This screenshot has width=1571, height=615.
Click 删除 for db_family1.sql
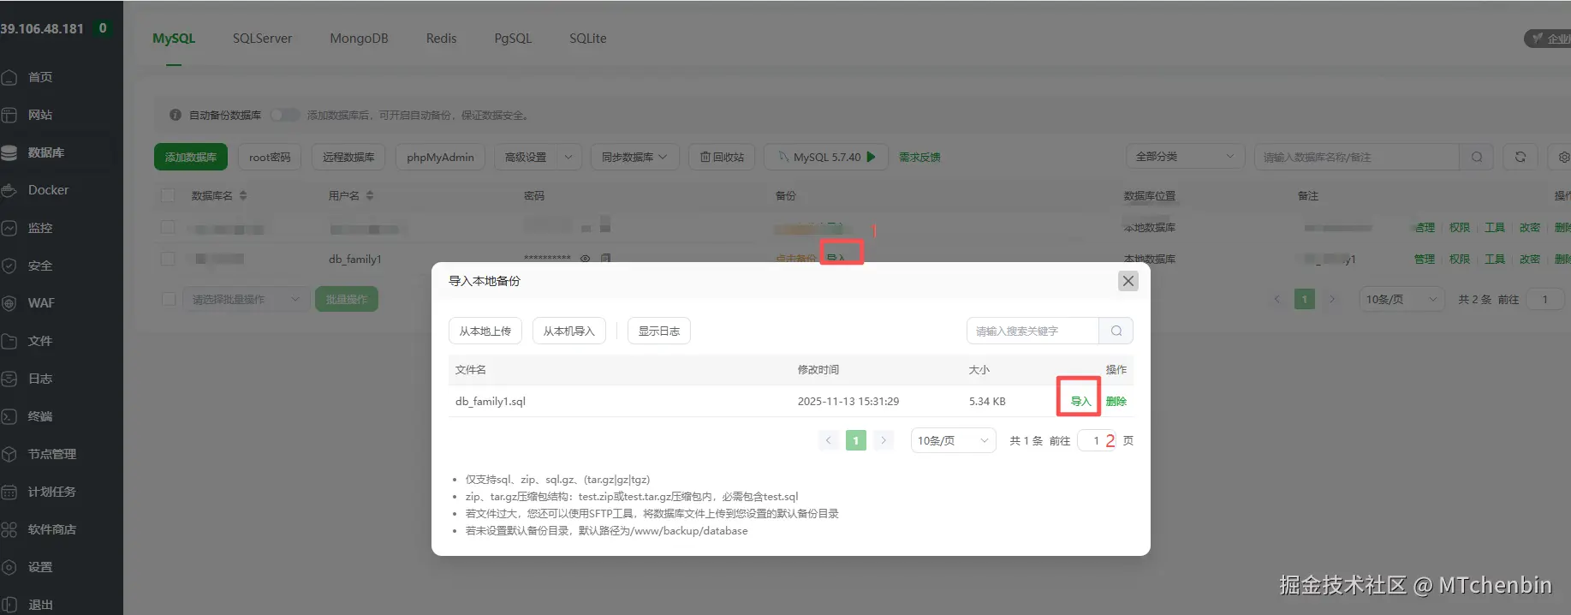tap(1116, 401)
